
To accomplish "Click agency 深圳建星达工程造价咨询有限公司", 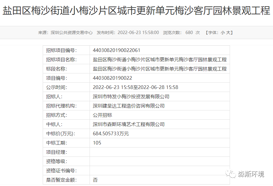I will (x=128, y=106).
